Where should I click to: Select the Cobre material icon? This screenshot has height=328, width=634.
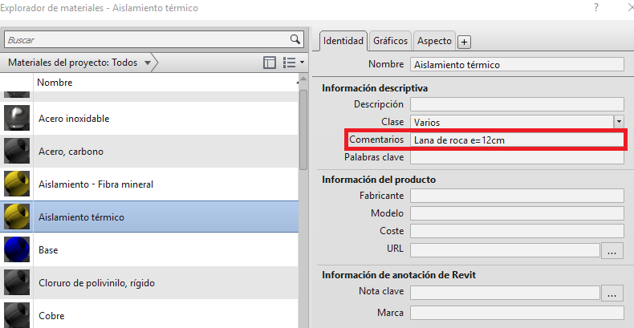pyautogui.click(x=17, y=314)
